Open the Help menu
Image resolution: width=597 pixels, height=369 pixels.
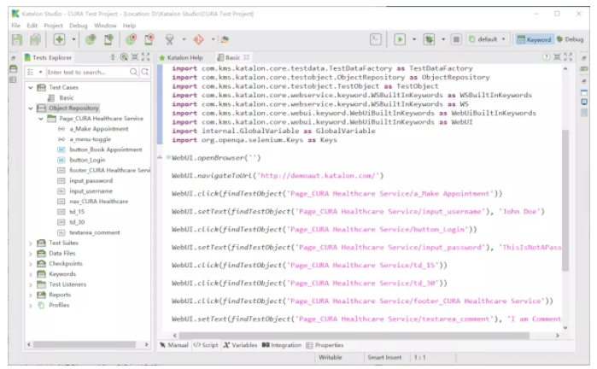[x=129, y=26]
